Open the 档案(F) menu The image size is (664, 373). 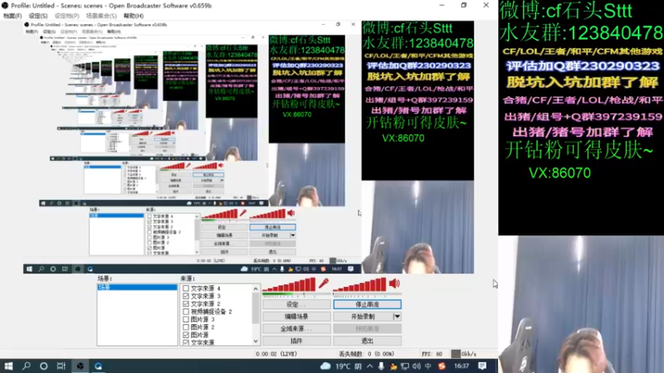[12, 16]
